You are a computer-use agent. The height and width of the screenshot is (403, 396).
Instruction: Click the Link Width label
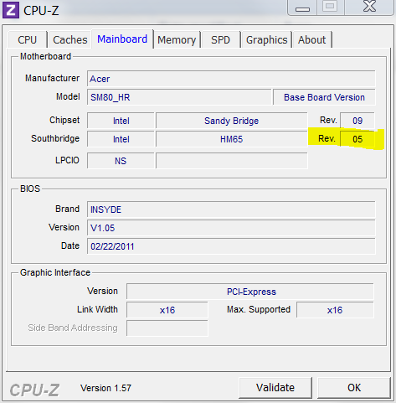coord(97,309)
